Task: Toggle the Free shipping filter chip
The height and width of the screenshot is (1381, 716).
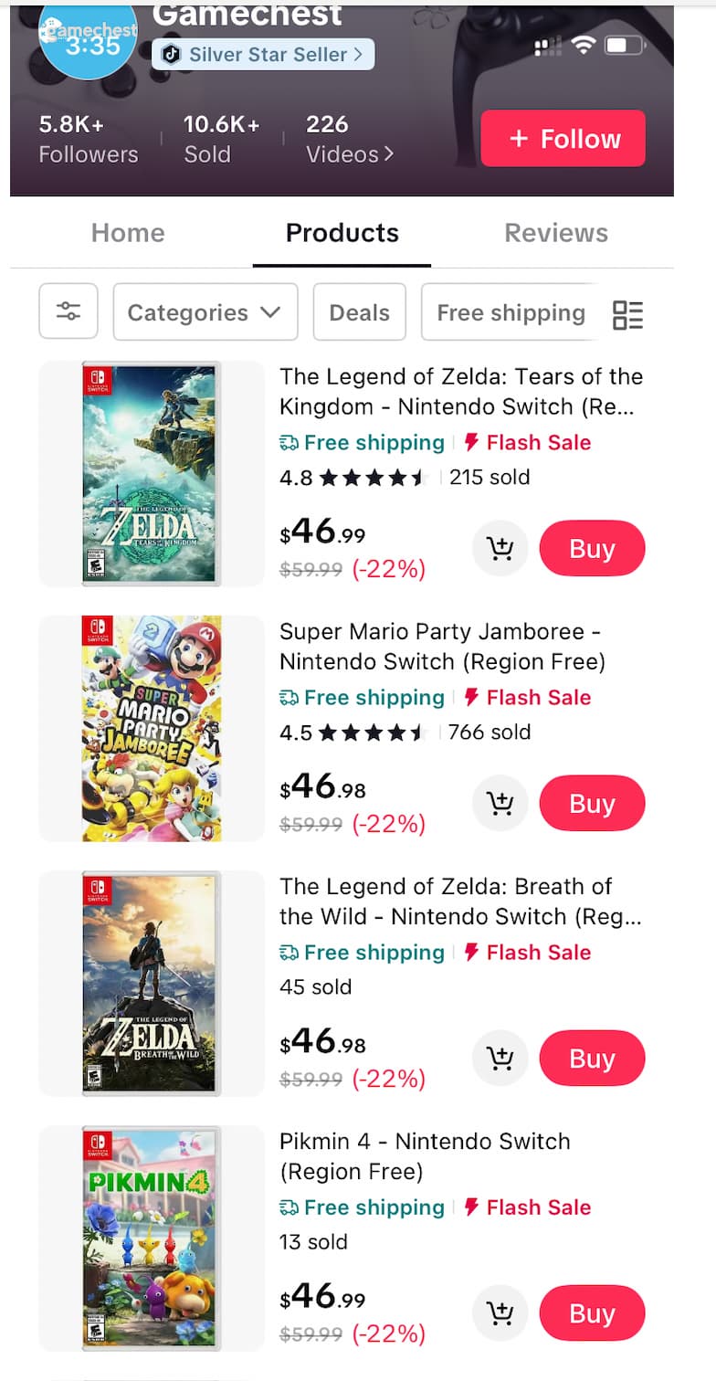Action: pyautogui.click(x=510, y=312)
